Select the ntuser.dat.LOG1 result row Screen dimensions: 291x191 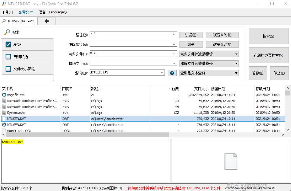(x=143, y=130)
